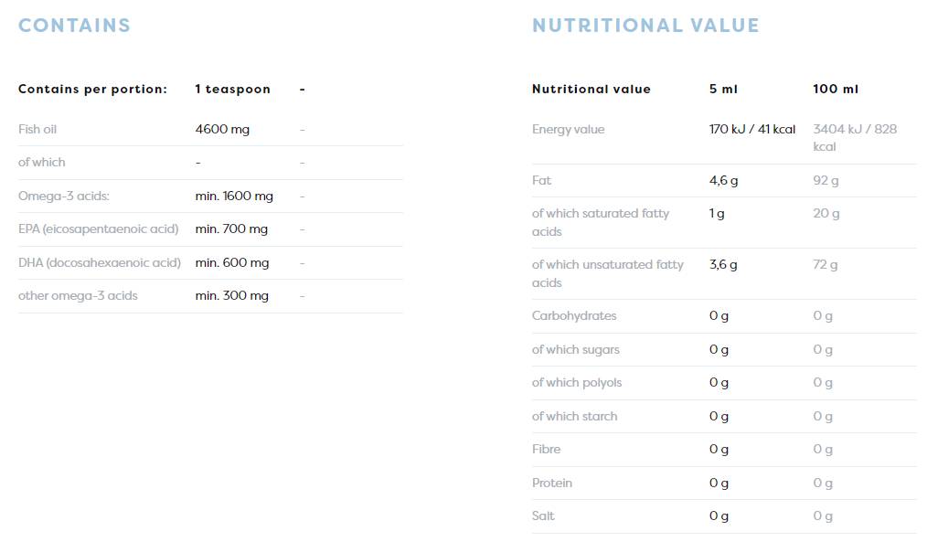This screenshot has height=542, width=927.
Task: Click the NUTRITIONAL VALUE section heading
Action: coord(645,26)
